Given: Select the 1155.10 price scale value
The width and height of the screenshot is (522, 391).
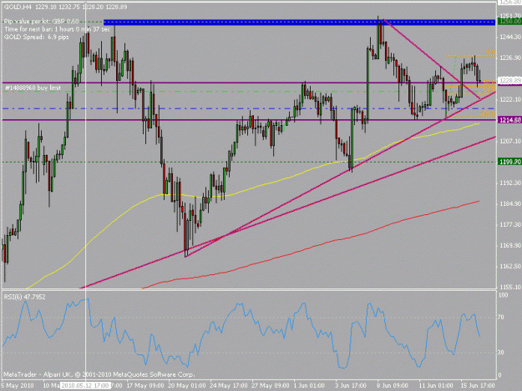Looking at the screenshot, I should tap(510, 287).
